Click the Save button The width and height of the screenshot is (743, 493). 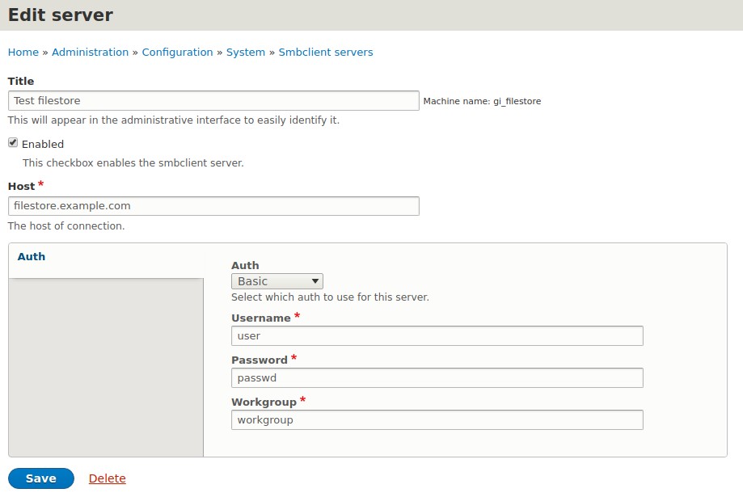click(41, 478)
